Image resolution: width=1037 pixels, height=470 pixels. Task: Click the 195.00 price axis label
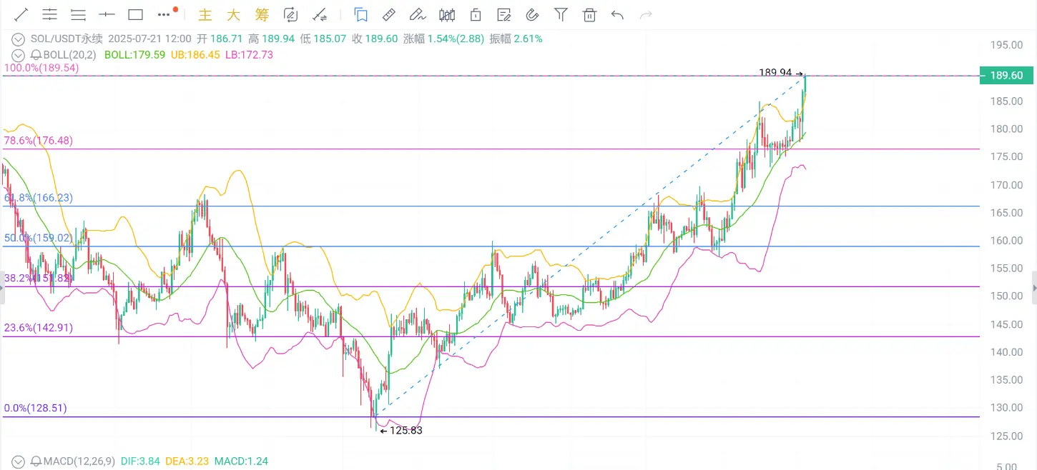1006,45
